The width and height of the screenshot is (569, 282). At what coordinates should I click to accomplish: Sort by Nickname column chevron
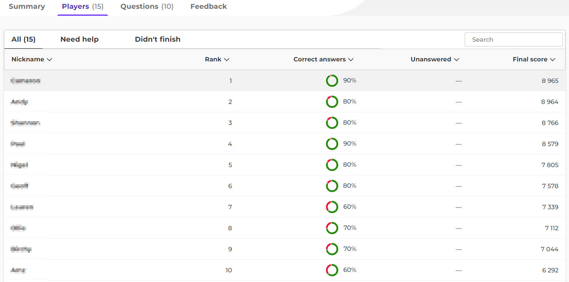pyautogui.click(x=50, y=60)
